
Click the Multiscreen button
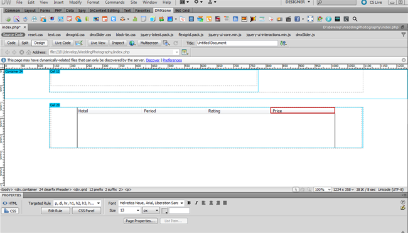[x=149, y=43]
